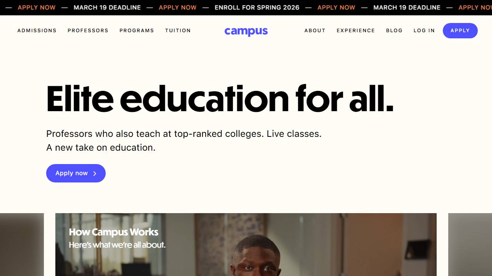This screenshot has height=276, width=492.
Task: Visit the Blog
Action: [394, 31]
